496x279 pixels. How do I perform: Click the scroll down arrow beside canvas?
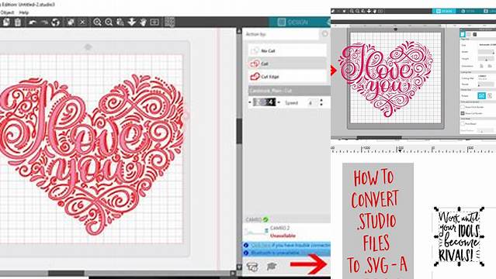click(x=239, y=267)
